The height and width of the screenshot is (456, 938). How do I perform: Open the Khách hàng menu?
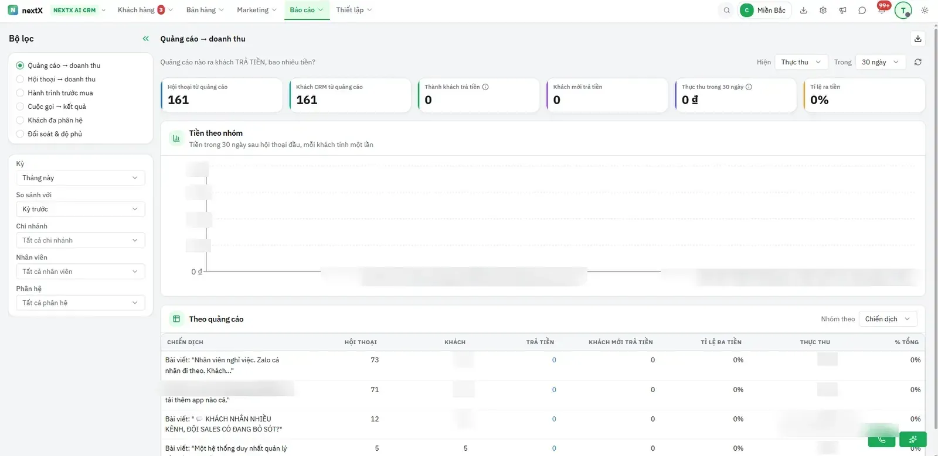(x=145, y=10)
